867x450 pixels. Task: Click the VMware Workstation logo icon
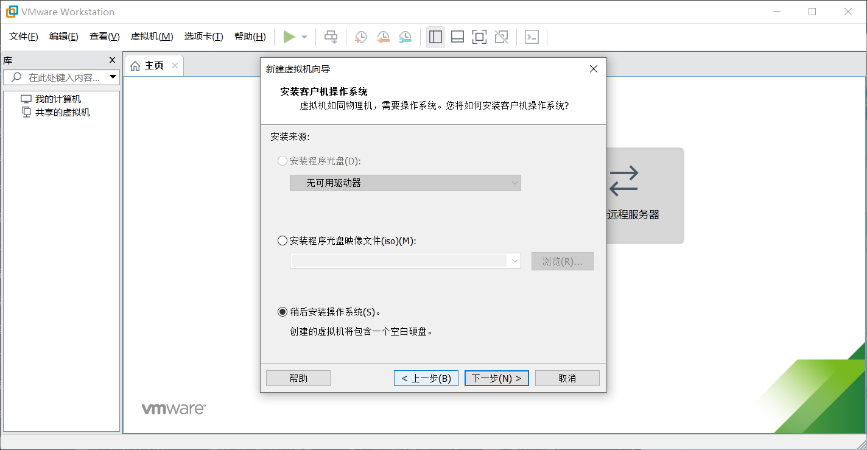click(x=12, y=12)
